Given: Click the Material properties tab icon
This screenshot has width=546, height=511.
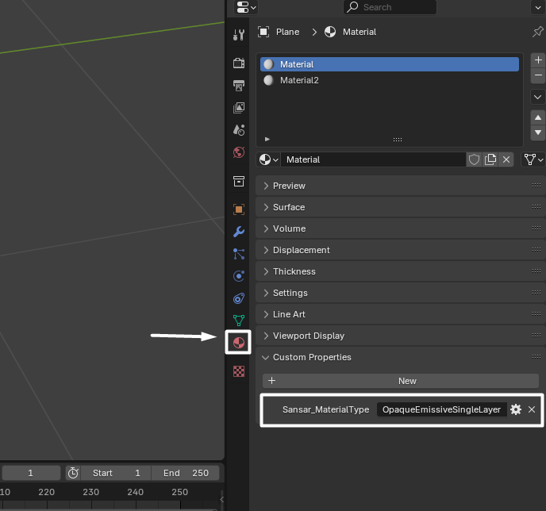Looking at the screenshot, I should coord(238,342).
